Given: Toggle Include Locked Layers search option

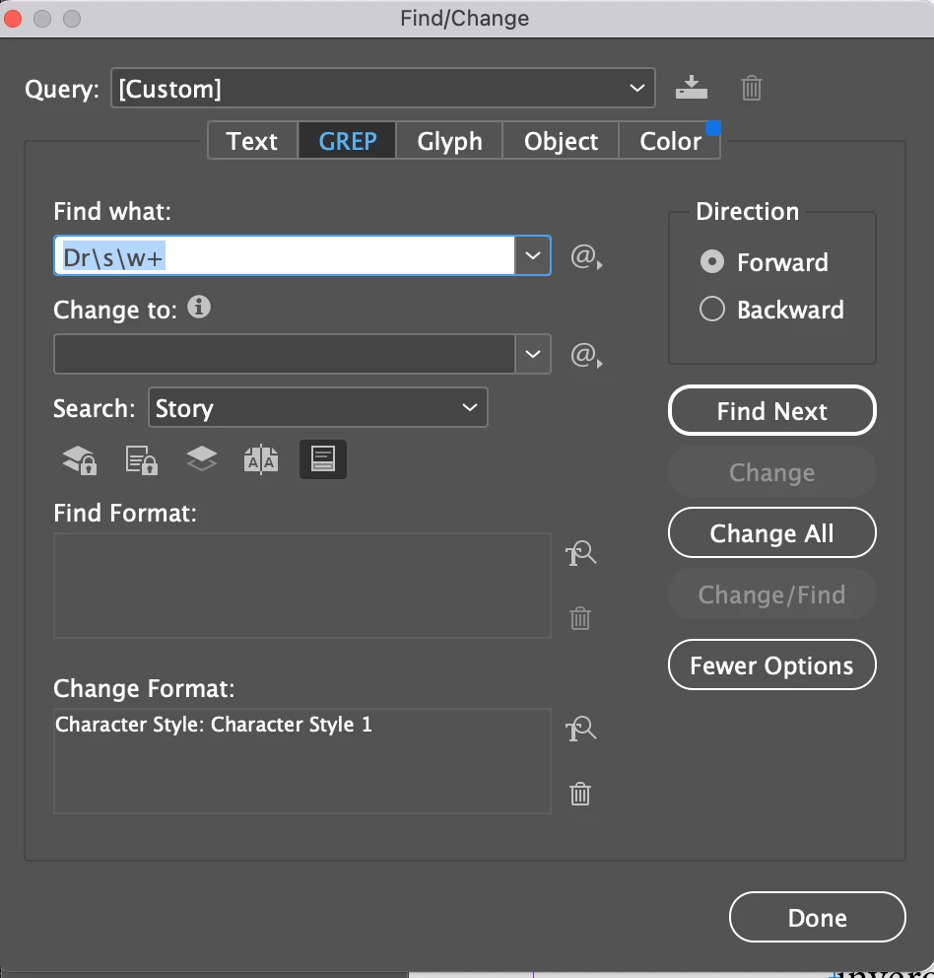Looking at the screenshot, I should [x=80, y=460].
